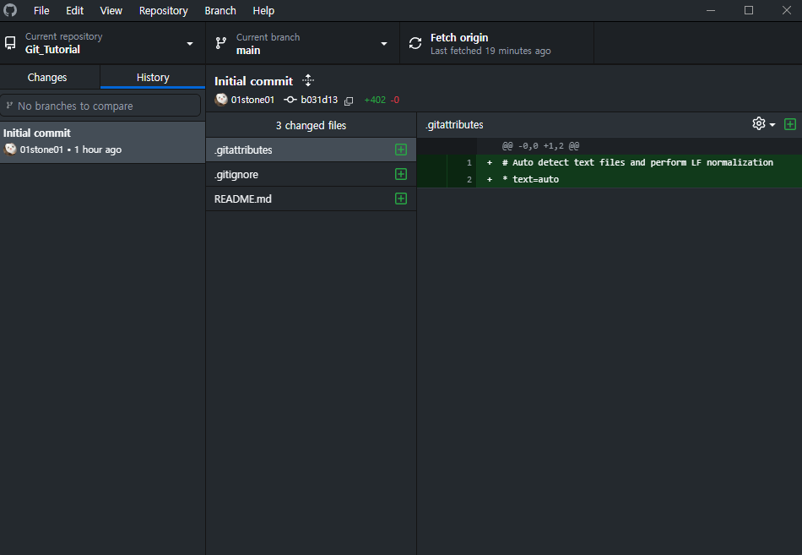Click the commit hash b031d13
This screenshot has height=555, width=802.
click(319, 100)
